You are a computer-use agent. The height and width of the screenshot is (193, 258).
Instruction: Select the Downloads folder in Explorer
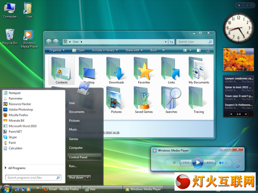pyautogui.click(x=116, y=70)
